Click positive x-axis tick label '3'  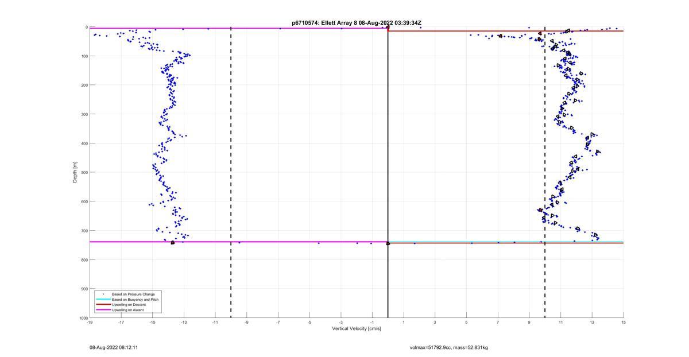[435, 323]
